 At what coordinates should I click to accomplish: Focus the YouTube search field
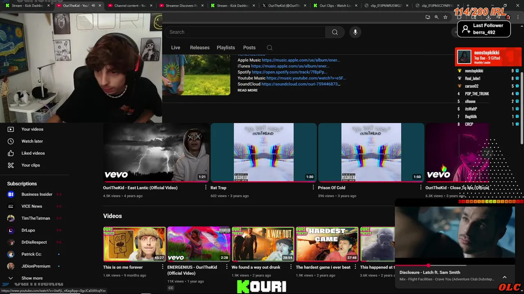[245, 32]
